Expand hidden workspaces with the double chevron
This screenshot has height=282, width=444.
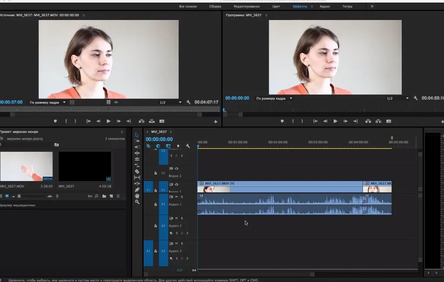click(372, 7)
